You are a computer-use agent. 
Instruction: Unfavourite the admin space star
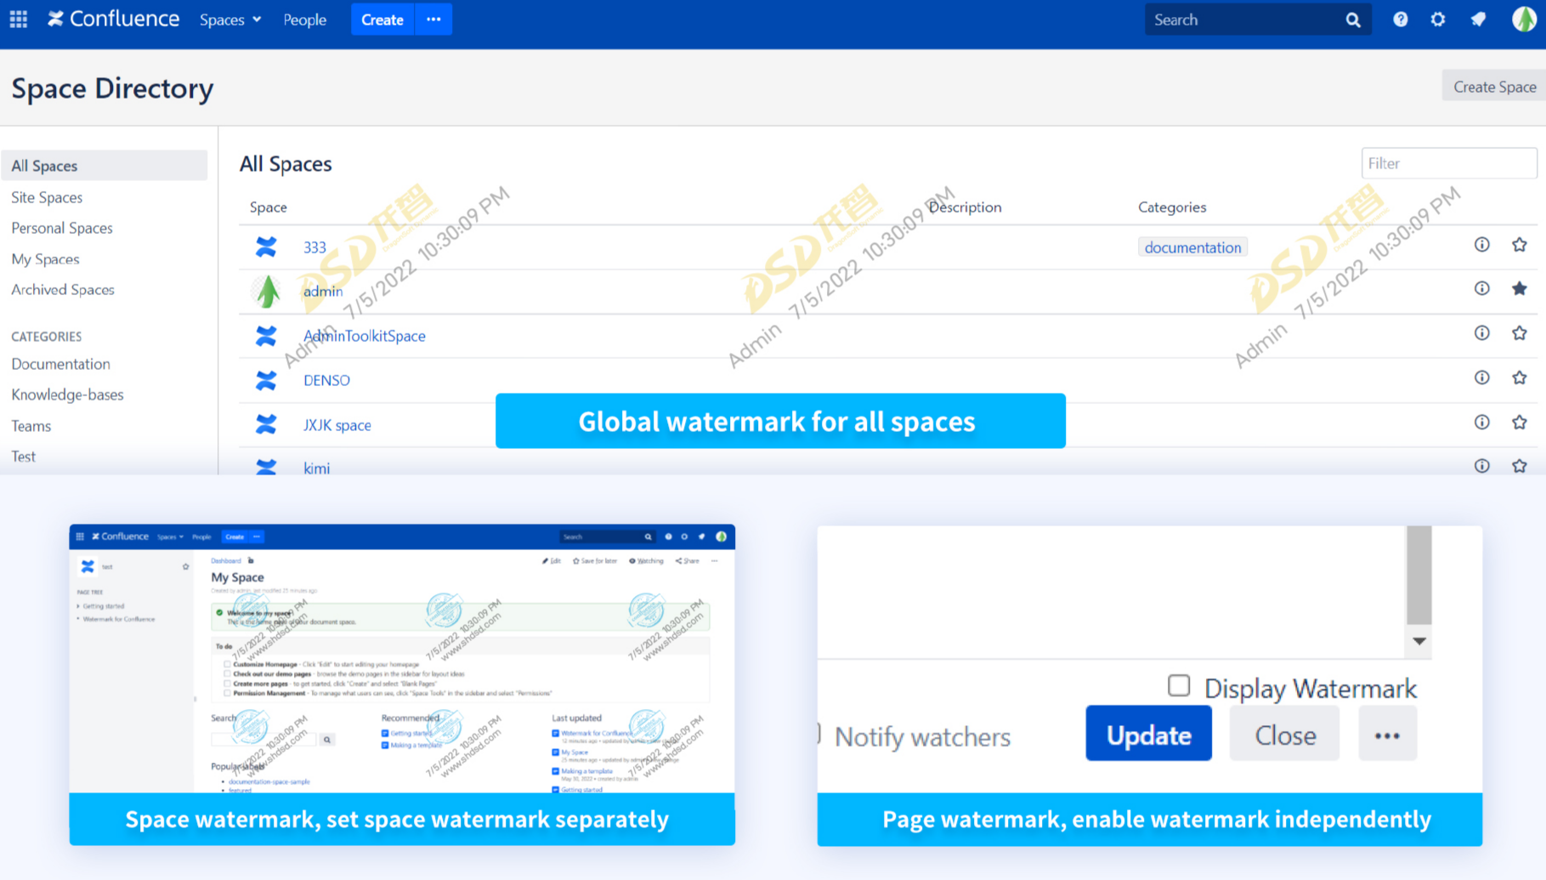coord(1520,289)
